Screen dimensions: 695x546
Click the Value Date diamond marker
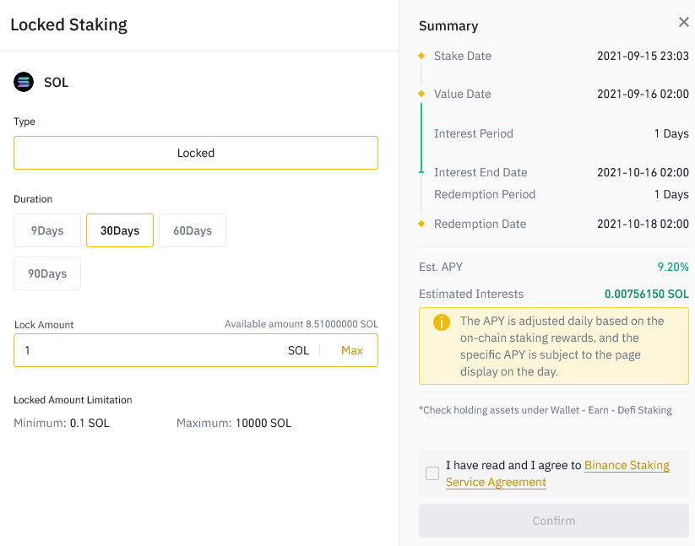coord(421,94)
